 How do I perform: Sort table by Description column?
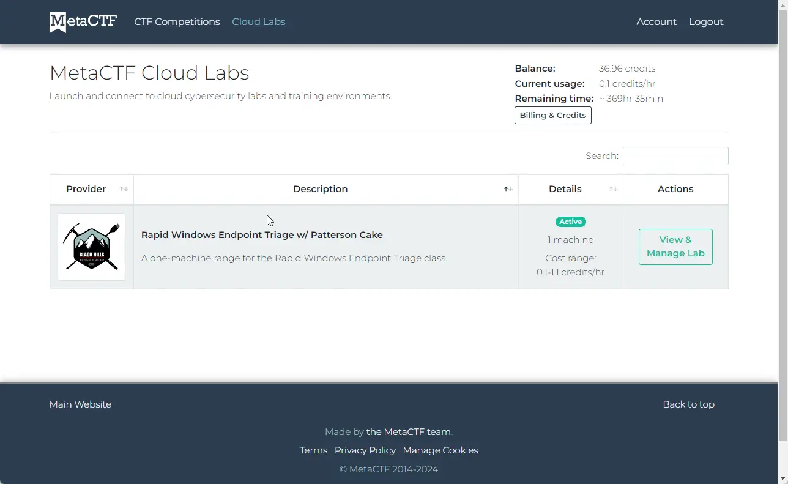click(326, 189)
